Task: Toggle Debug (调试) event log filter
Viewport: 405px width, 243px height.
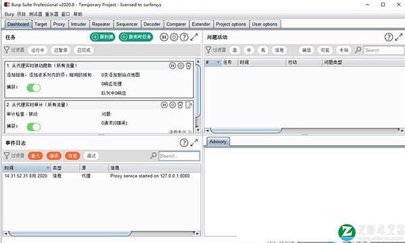Action: (91, 155)
